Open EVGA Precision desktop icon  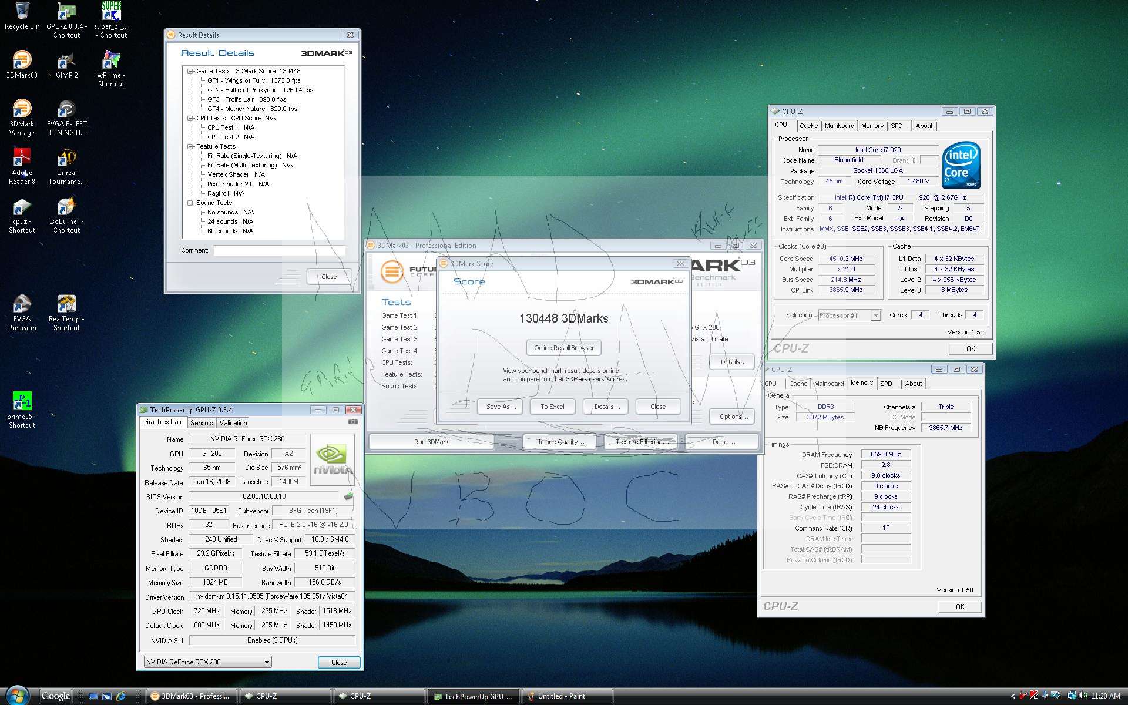pyautogui.click(x=22, y=313)
